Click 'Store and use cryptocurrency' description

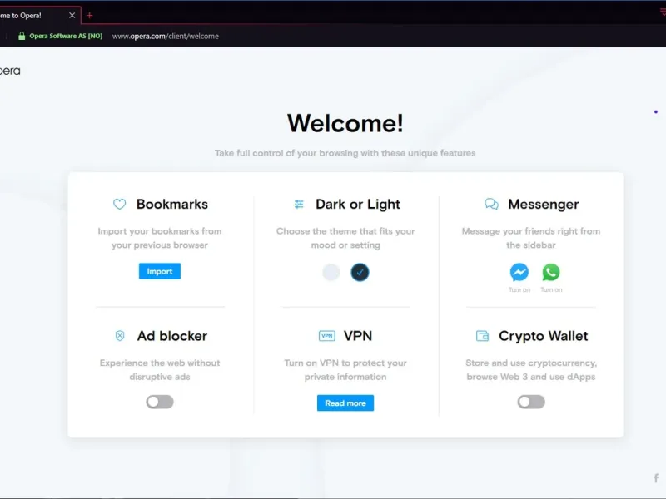[531, 369]
